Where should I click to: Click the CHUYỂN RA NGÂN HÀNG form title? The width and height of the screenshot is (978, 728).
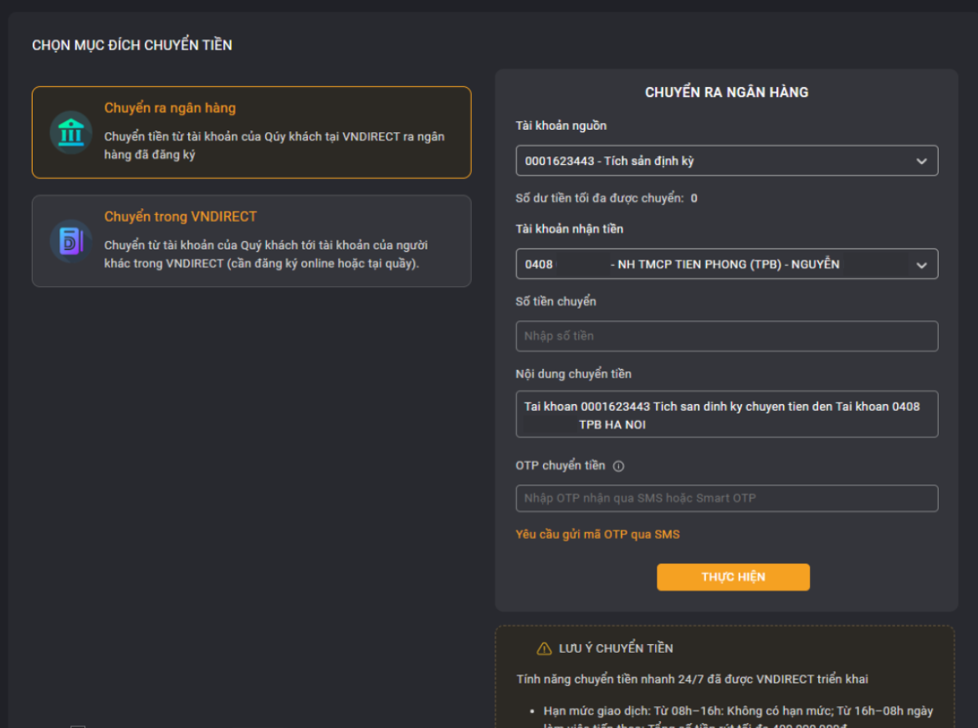coord(727,92)
